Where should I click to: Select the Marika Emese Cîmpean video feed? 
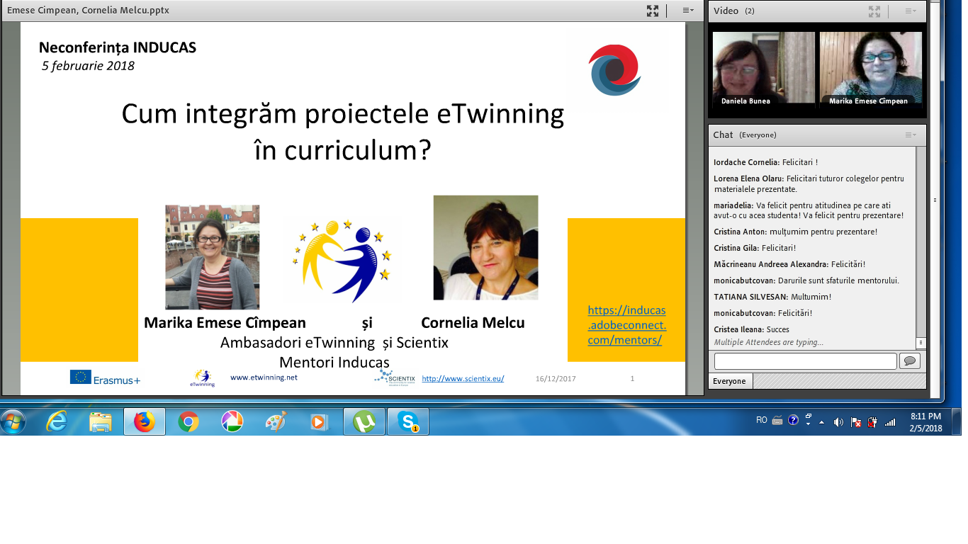pos(871,69)
